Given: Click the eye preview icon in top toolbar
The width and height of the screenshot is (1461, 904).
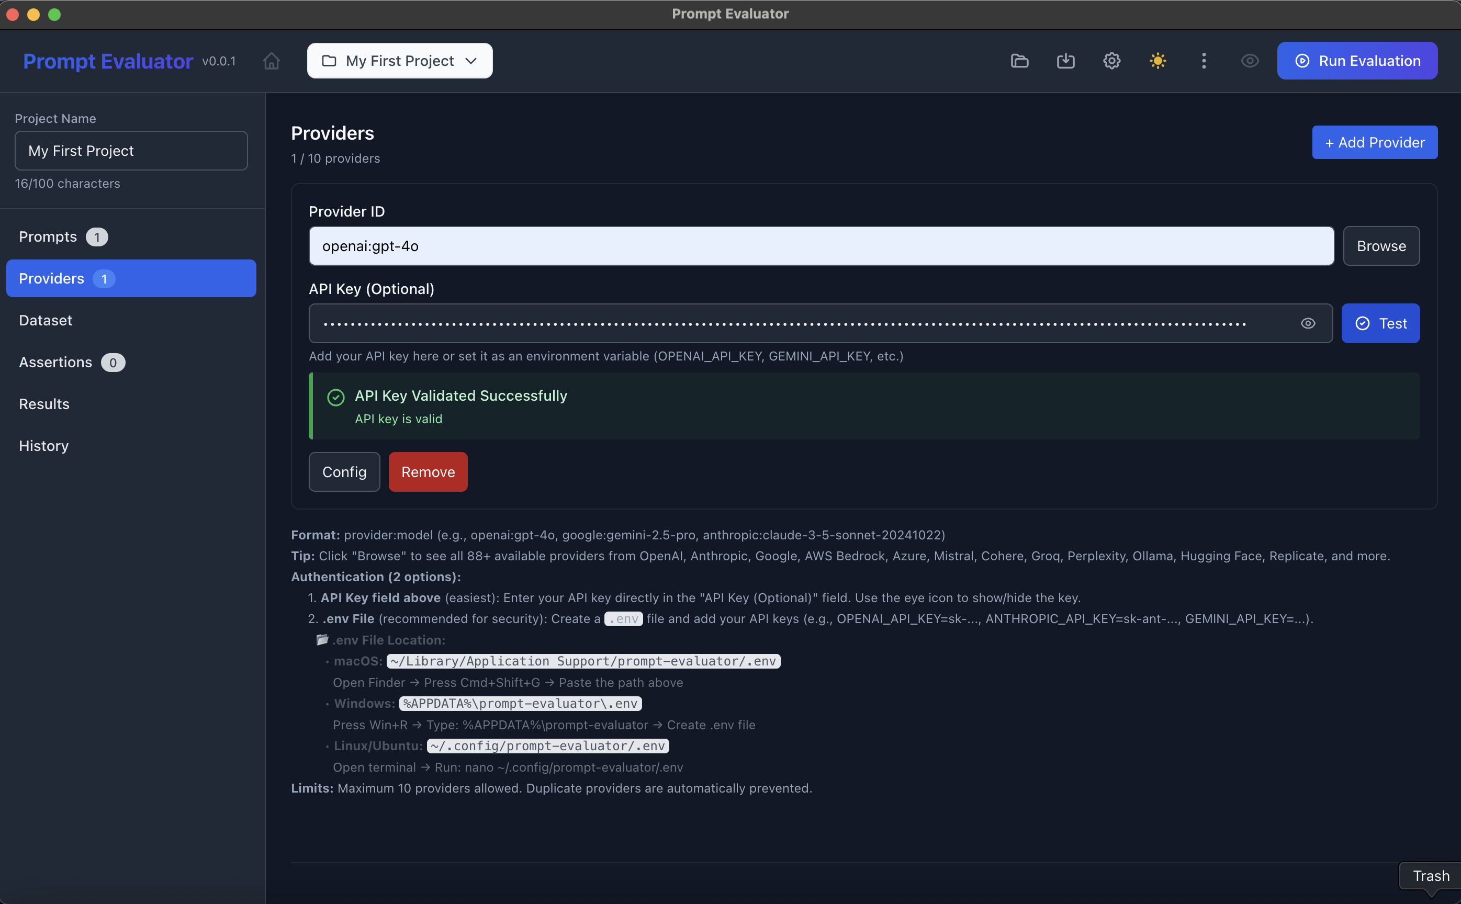Looking at the screenshot, I should click(x=1249, y=60).
